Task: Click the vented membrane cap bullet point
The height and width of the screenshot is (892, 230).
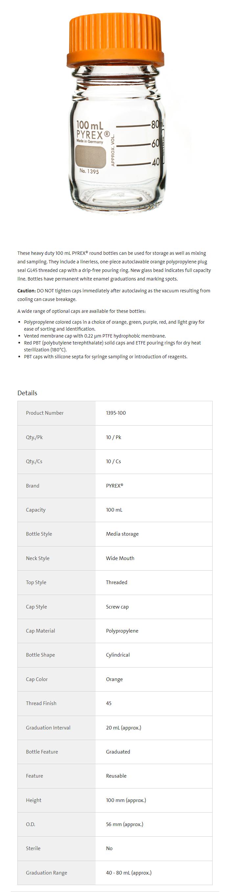Action: click(95, 336)
